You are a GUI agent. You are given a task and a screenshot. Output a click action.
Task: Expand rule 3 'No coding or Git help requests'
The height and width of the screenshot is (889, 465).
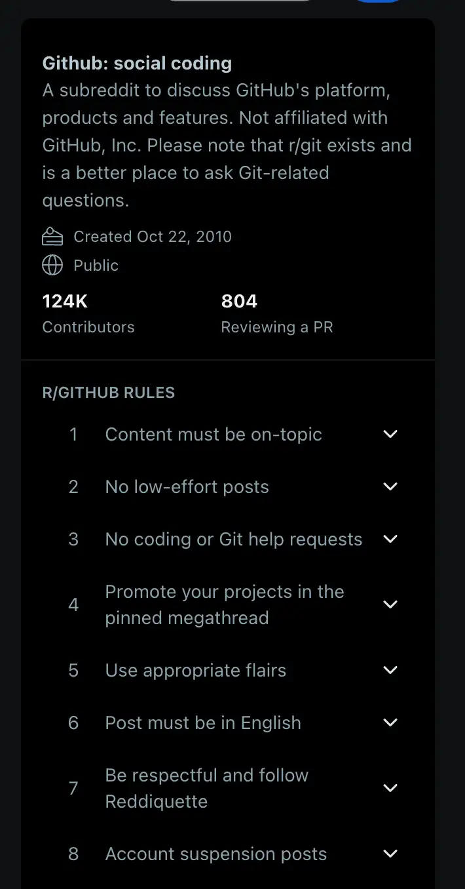click(x=390, y=539)
